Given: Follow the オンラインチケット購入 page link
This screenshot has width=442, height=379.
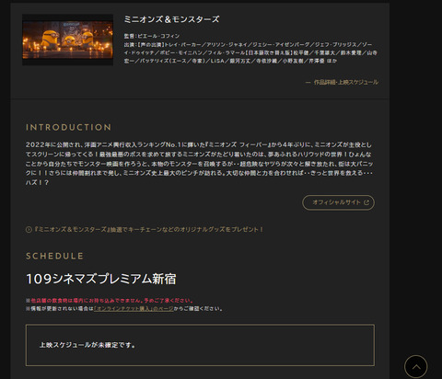Looking at the screenshot, I should tap(134, 308).
